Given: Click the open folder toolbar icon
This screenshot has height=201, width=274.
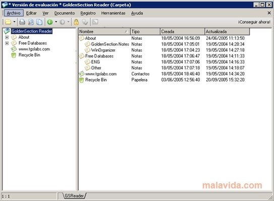Looking at the screenshot, I should [8, 22].
